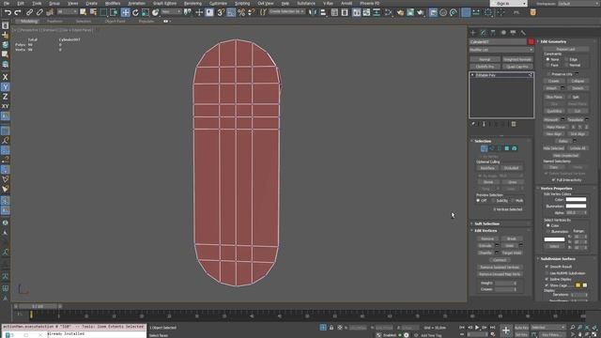The image size is (601, 338).
Task: Click the Remove Isolated Vertices button
Action: click(500, 267)
